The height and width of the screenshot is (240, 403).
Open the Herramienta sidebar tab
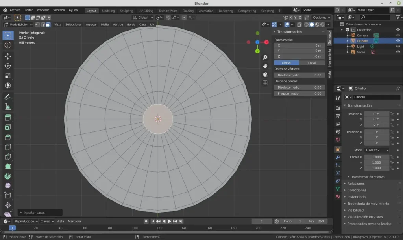pos(329,58)
